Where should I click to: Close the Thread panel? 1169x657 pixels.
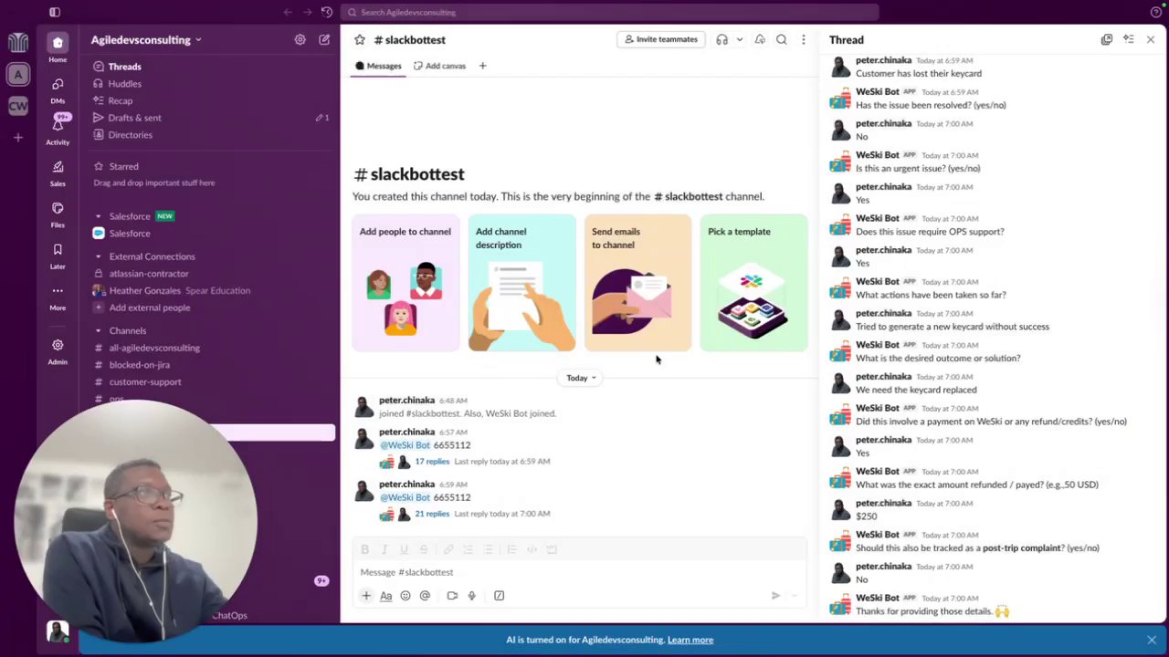pos(1151,40)
